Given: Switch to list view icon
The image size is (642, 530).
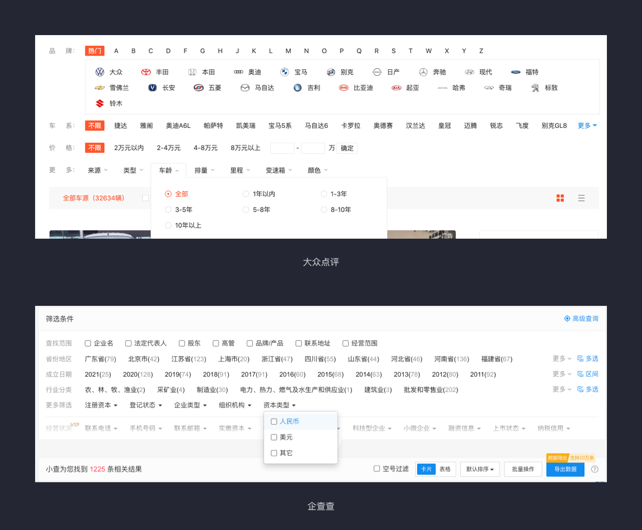Looking at the screenshot, I should click(x=581, y=198).
